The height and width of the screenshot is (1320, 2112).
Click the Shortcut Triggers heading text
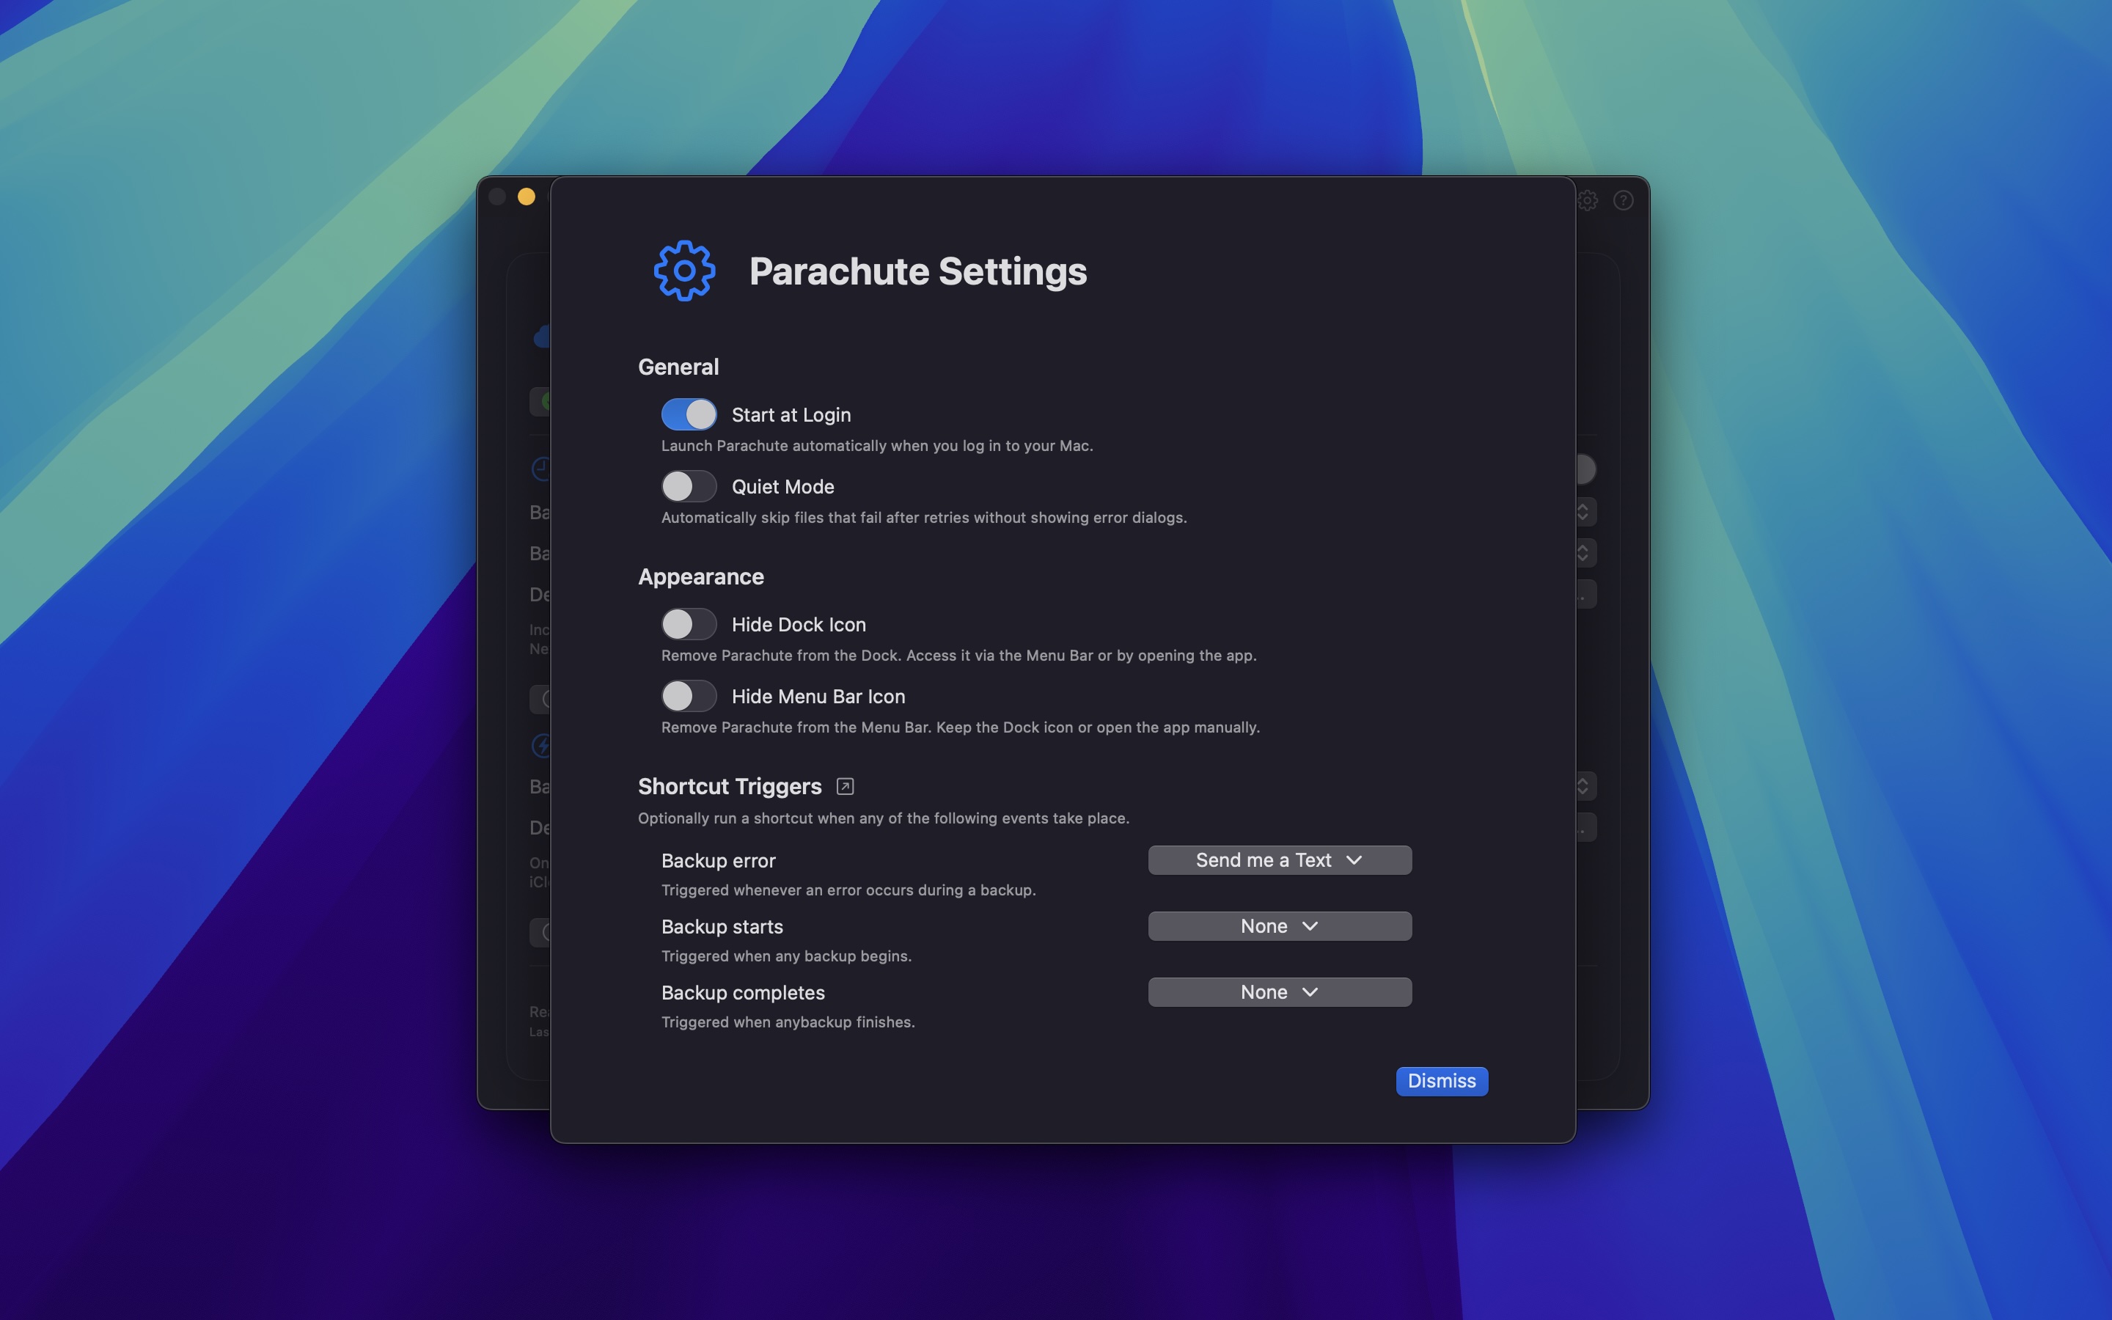click(x=730, y=787)
